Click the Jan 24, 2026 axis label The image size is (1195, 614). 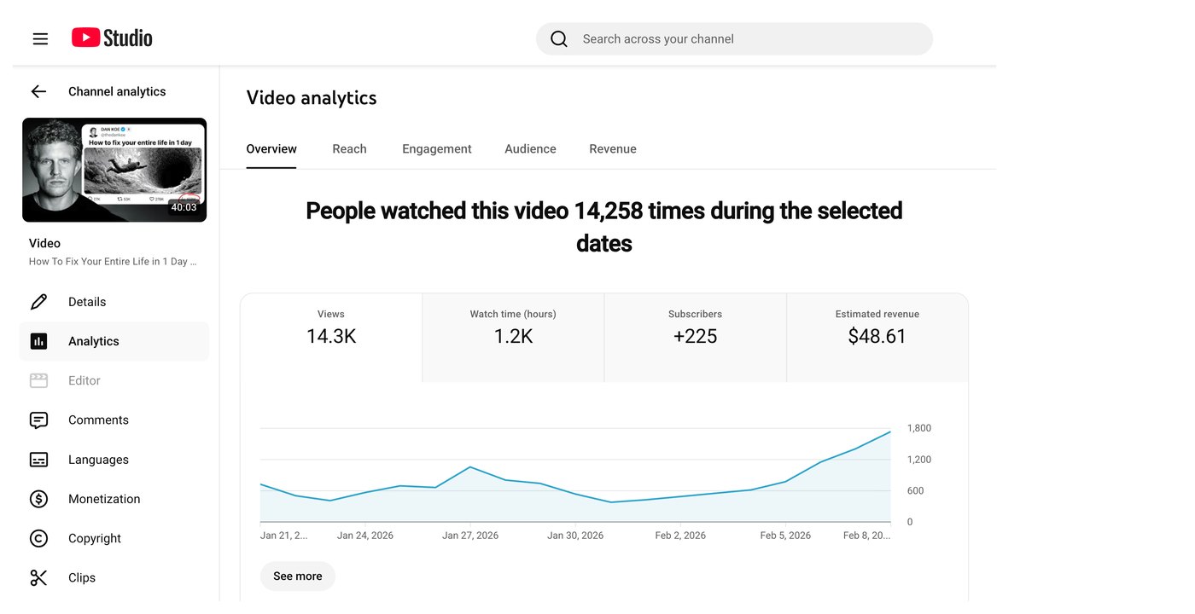[365, 536]
